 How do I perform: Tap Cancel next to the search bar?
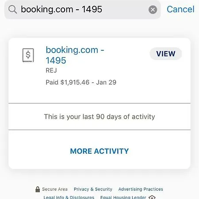pos(180,9)
